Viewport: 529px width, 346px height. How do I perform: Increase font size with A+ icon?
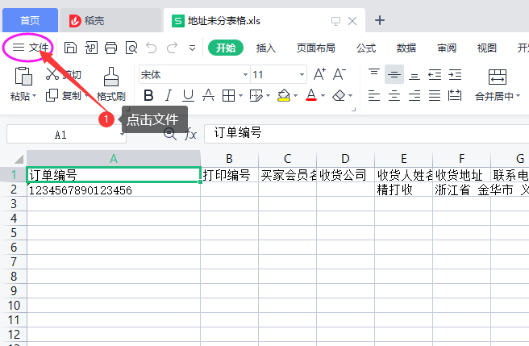(x=319, y=74)
